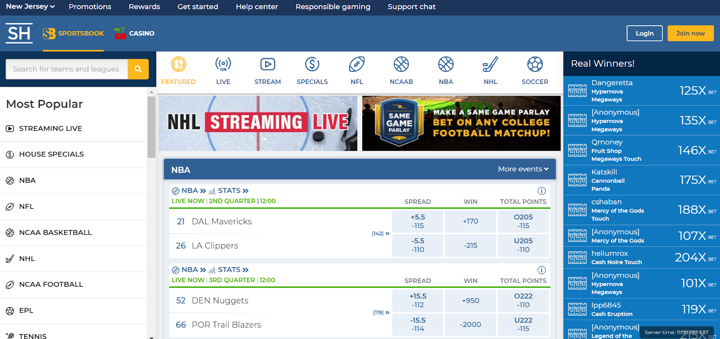Click the Login button
The height and width of the screenshot is (339, 720).
tap(644, 33)
